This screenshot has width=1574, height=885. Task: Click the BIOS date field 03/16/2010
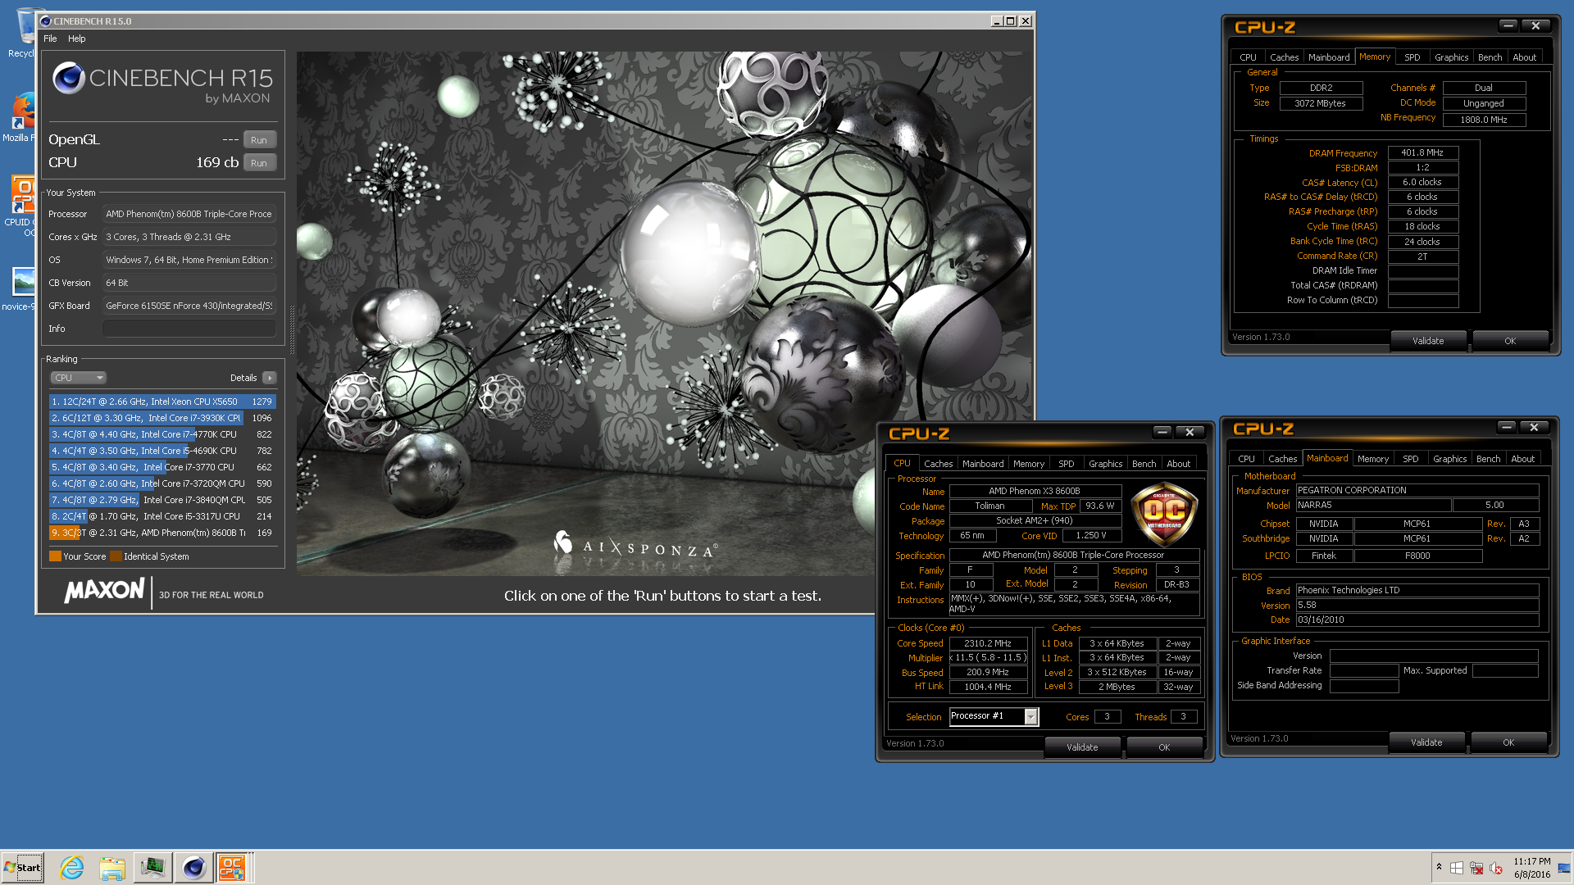pyautogui.click(x=1417, y=619)
